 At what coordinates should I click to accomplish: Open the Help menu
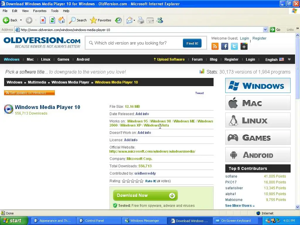pyautogui.click(x=66, y=11)
